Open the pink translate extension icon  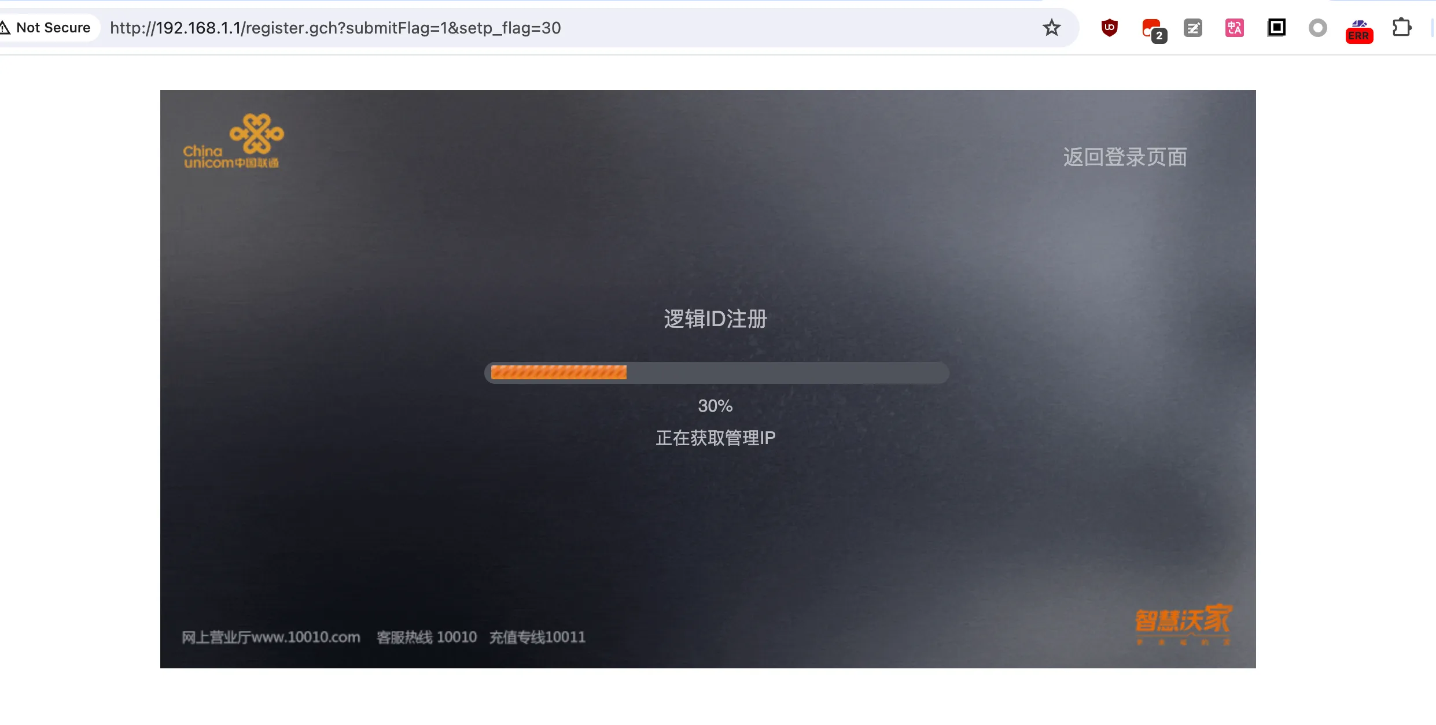(x=1234, y=28)
